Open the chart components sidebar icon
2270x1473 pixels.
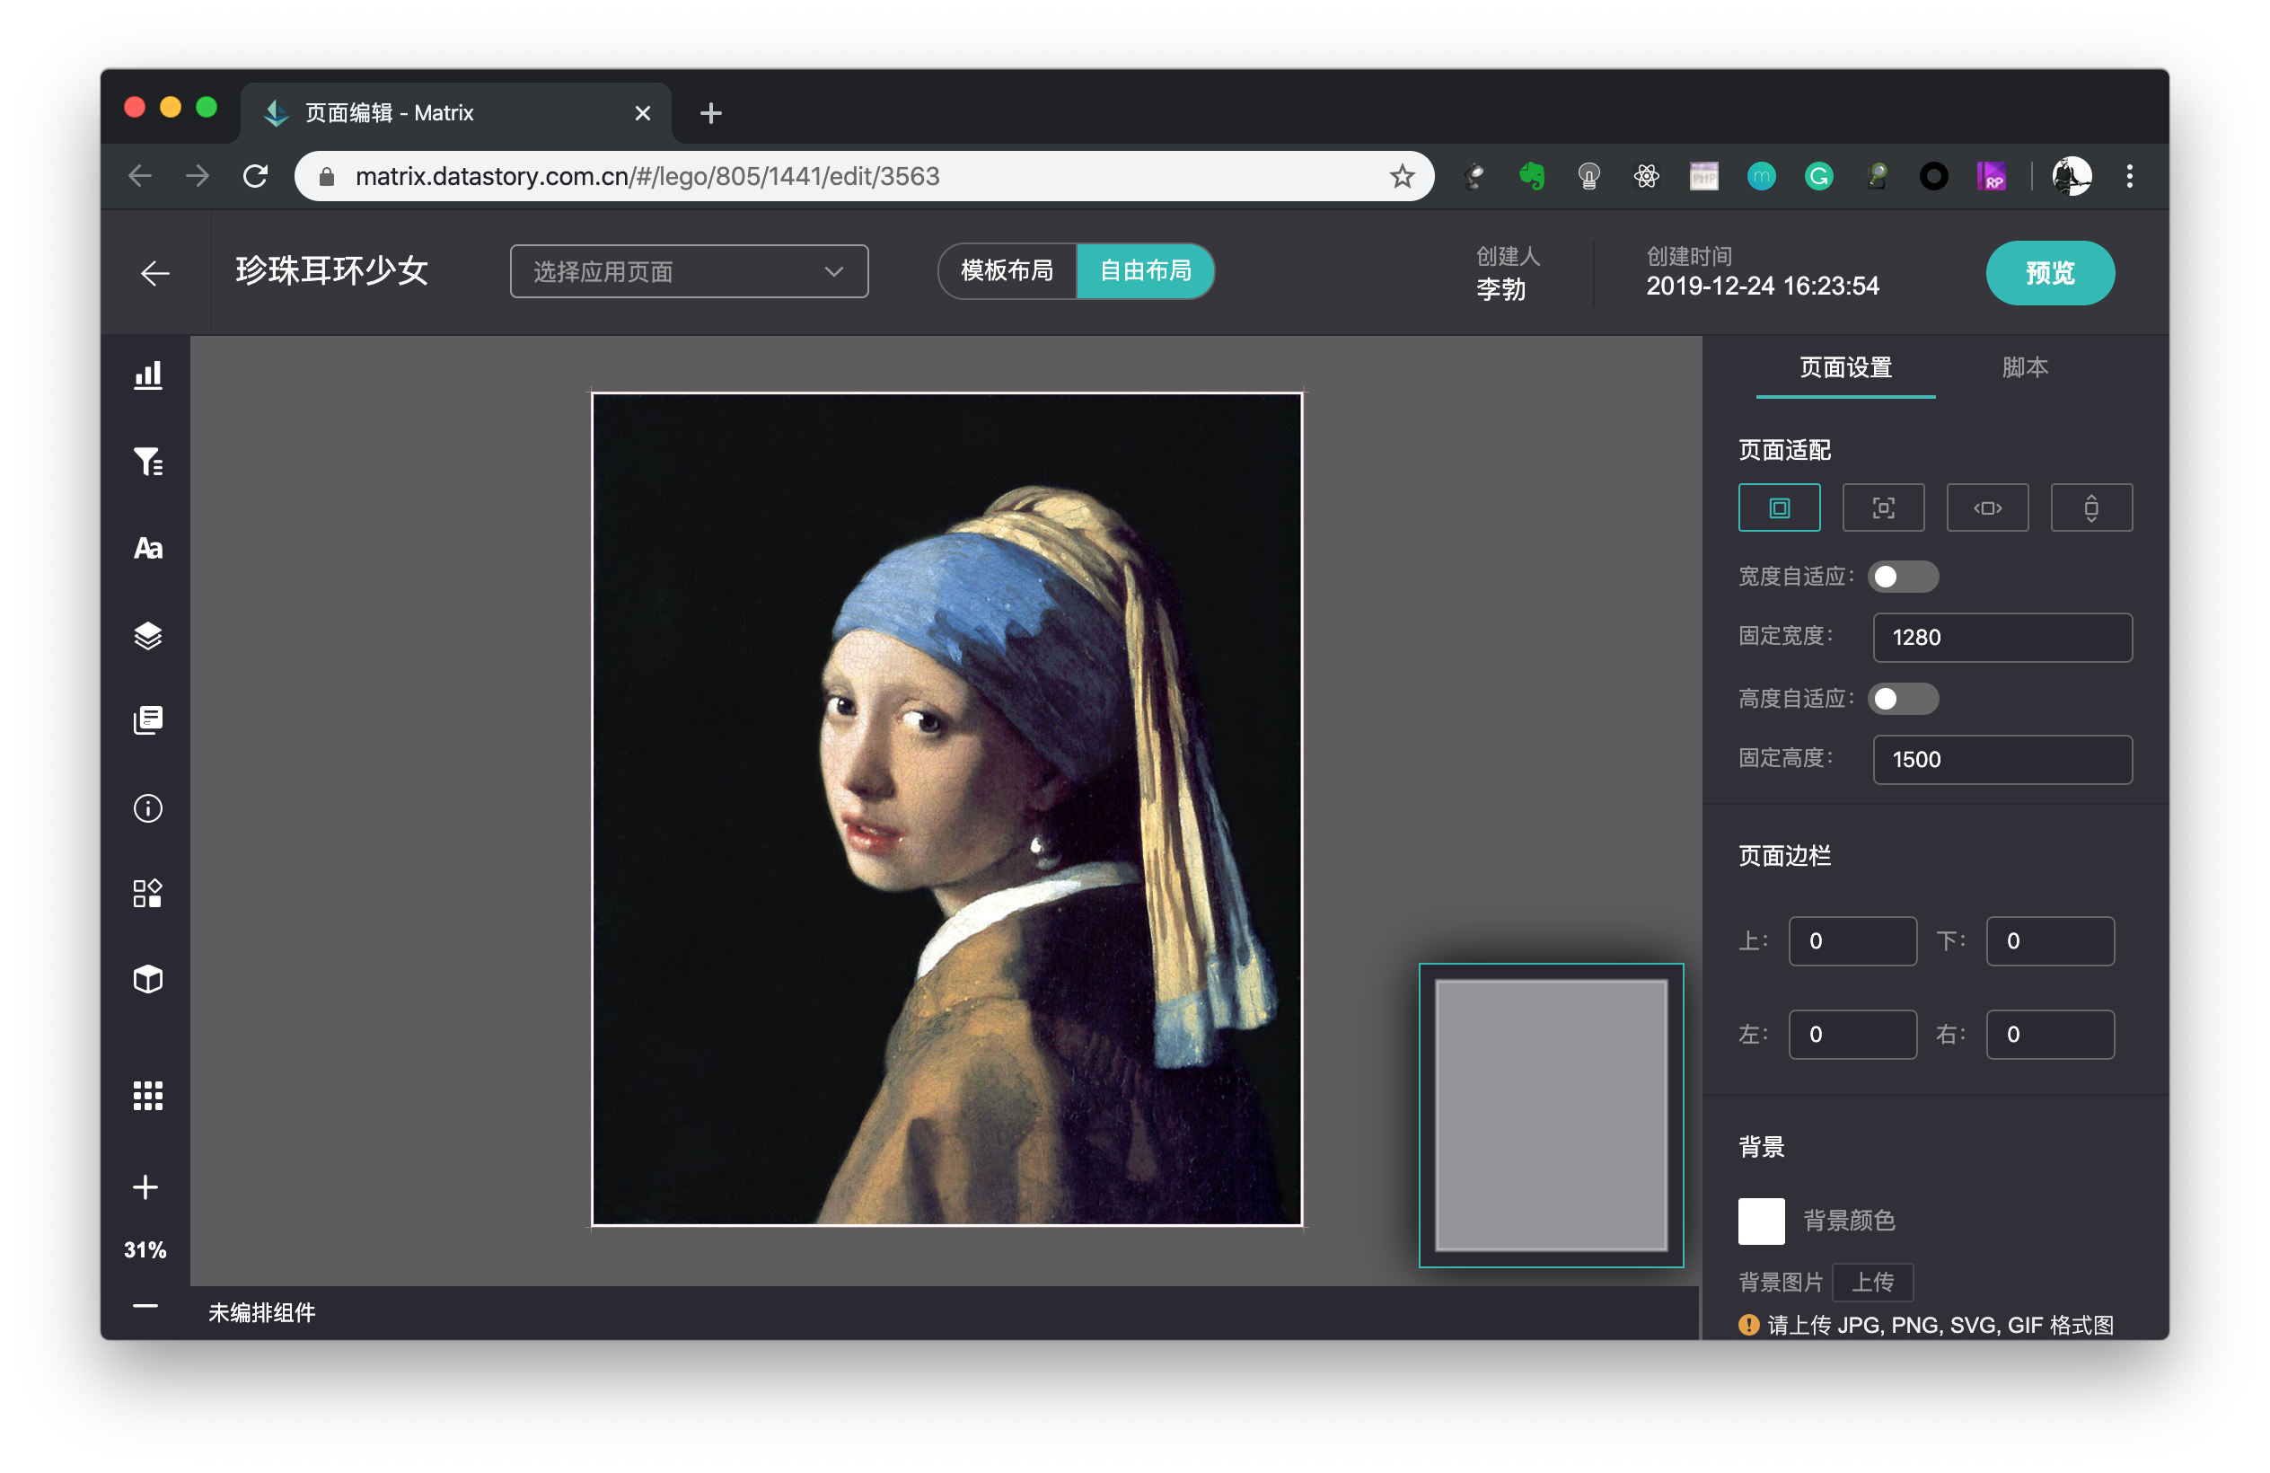pos(147,374)
